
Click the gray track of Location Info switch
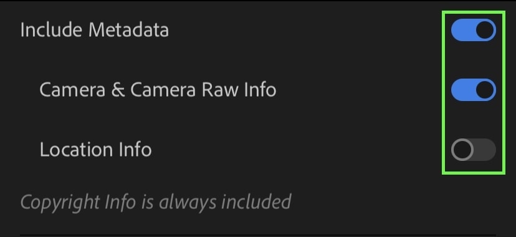pos(484,150)
